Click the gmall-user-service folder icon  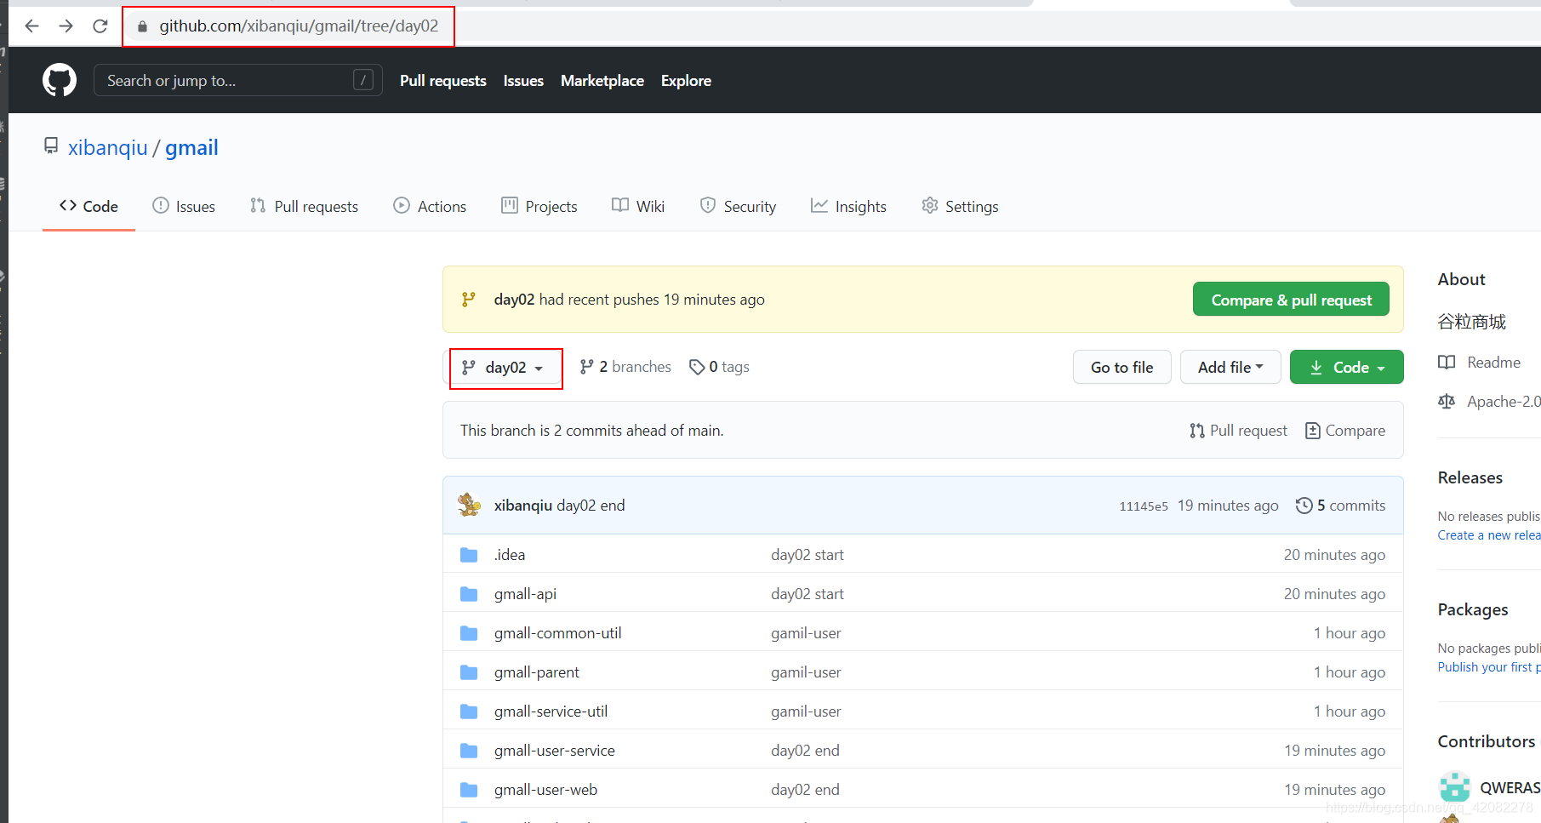469,751
